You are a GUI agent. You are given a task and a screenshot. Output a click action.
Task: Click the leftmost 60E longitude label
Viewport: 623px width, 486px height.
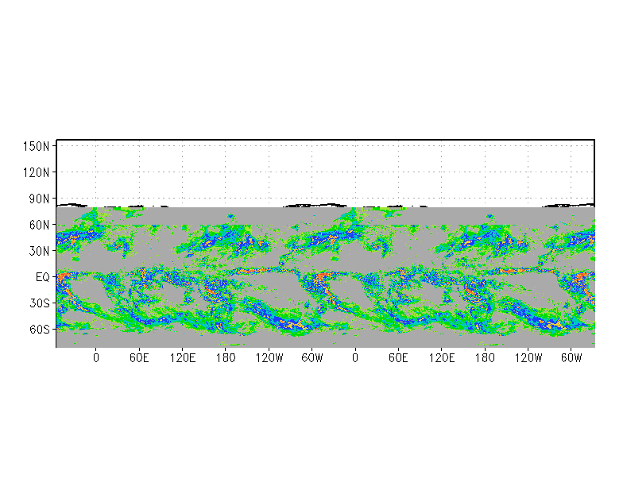click(139, 358)
